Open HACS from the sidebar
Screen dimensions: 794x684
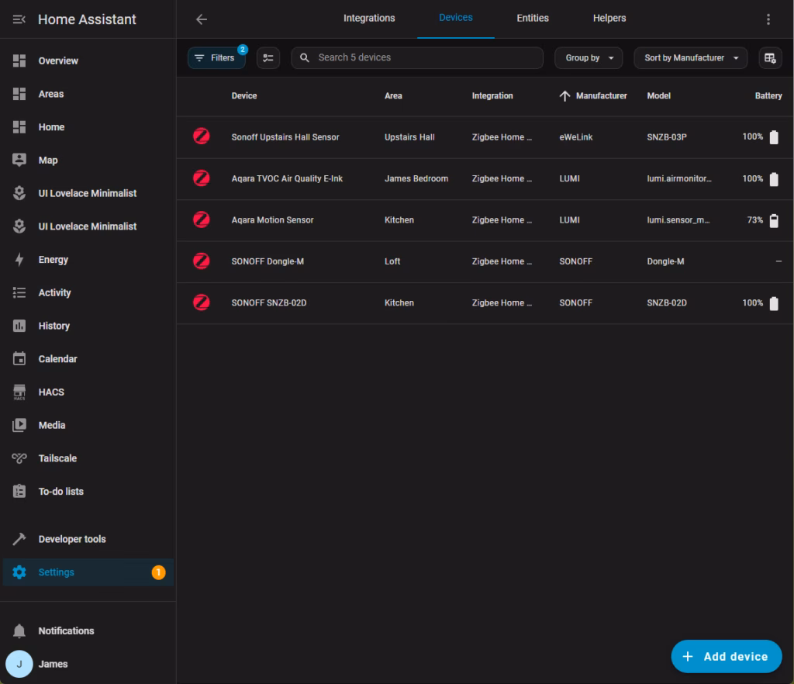(51, 392)
